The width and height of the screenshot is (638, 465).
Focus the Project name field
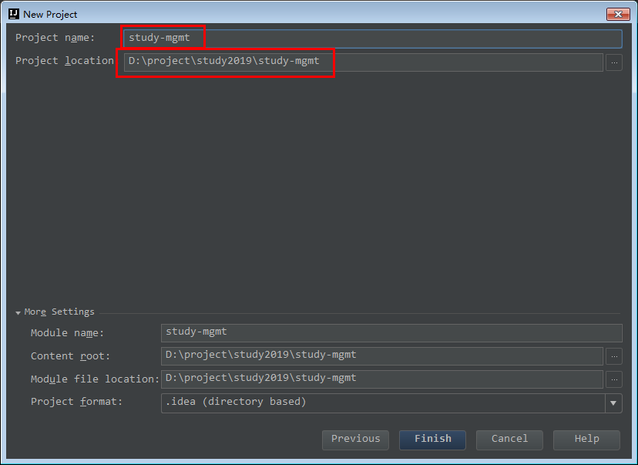(373, 39)
